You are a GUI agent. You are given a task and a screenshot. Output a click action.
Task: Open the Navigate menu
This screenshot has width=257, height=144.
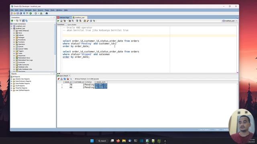(28, 10)
